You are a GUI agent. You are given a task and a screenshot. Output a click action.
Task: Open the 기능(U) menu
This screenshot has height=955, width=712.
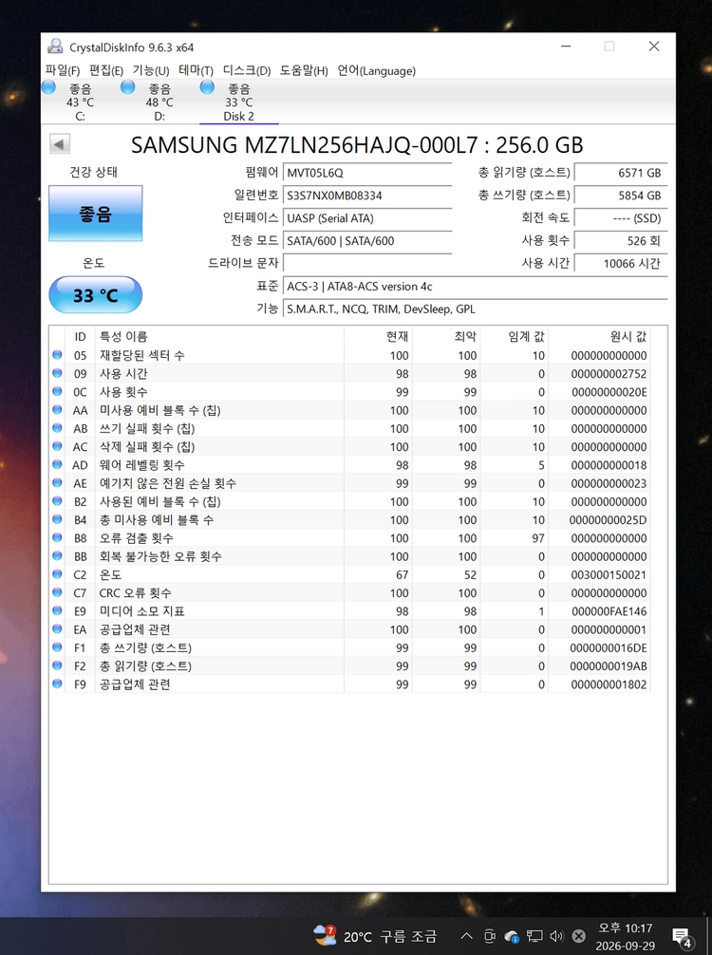[x=150, y=70]
